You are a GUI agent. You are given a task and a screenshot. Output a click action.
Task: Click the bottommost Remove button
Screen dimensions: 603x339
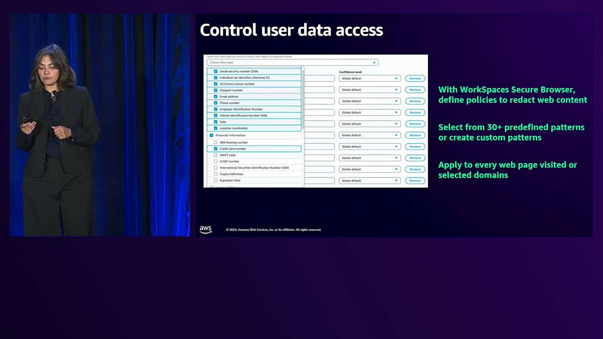[x=415, y=180]
